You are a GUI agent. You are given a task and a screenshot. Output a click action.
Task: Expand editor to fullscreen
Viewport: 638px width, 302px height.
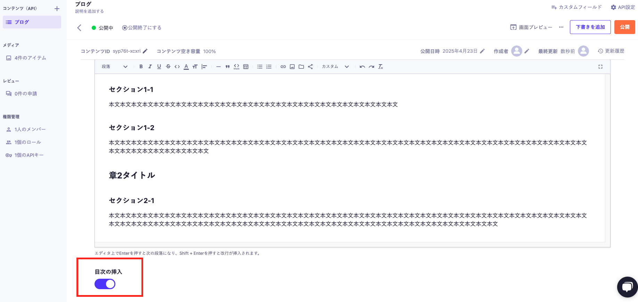tap(600, 67)
